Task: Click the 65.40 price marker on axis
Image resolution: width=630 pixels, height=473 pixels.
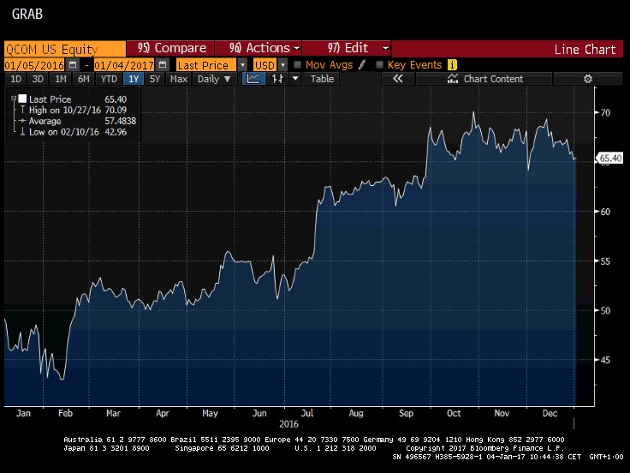Action: (x=609, y=158)
